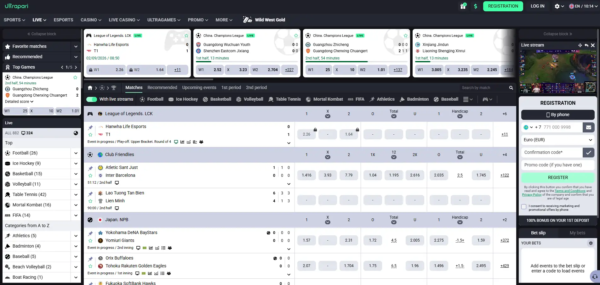The height and width of the screenshot is (285, 600).
Task: Click the checkmark beside Confirmation code
Action: (588, 153)
